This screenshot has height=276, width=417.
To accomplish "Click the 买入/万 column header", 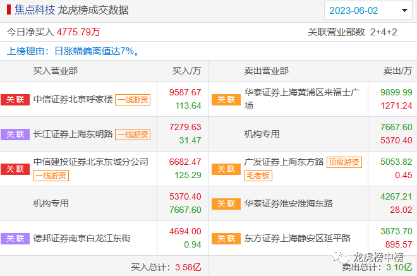I will (186, 71).
